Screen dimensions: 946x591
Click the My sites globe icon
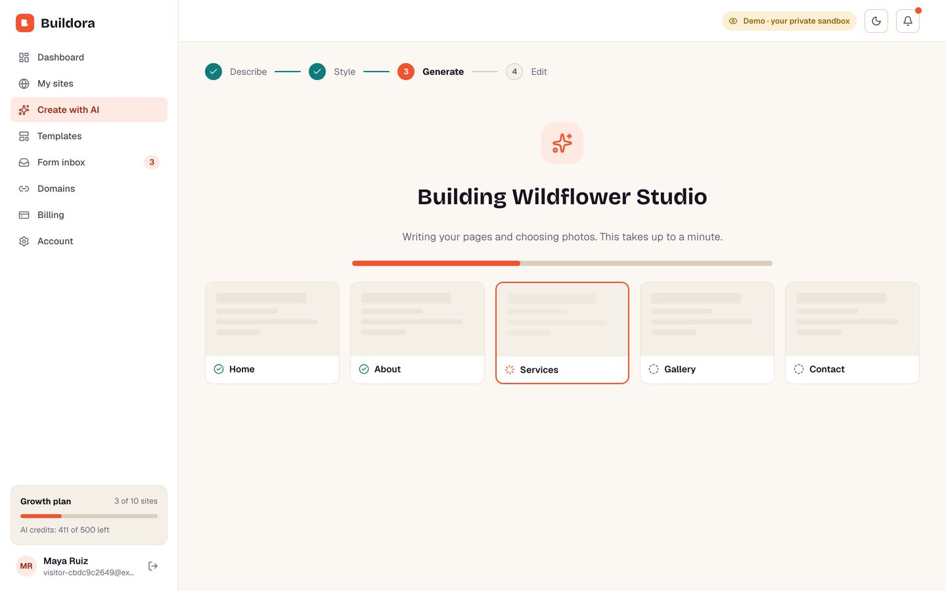click(x=24, y=83)
